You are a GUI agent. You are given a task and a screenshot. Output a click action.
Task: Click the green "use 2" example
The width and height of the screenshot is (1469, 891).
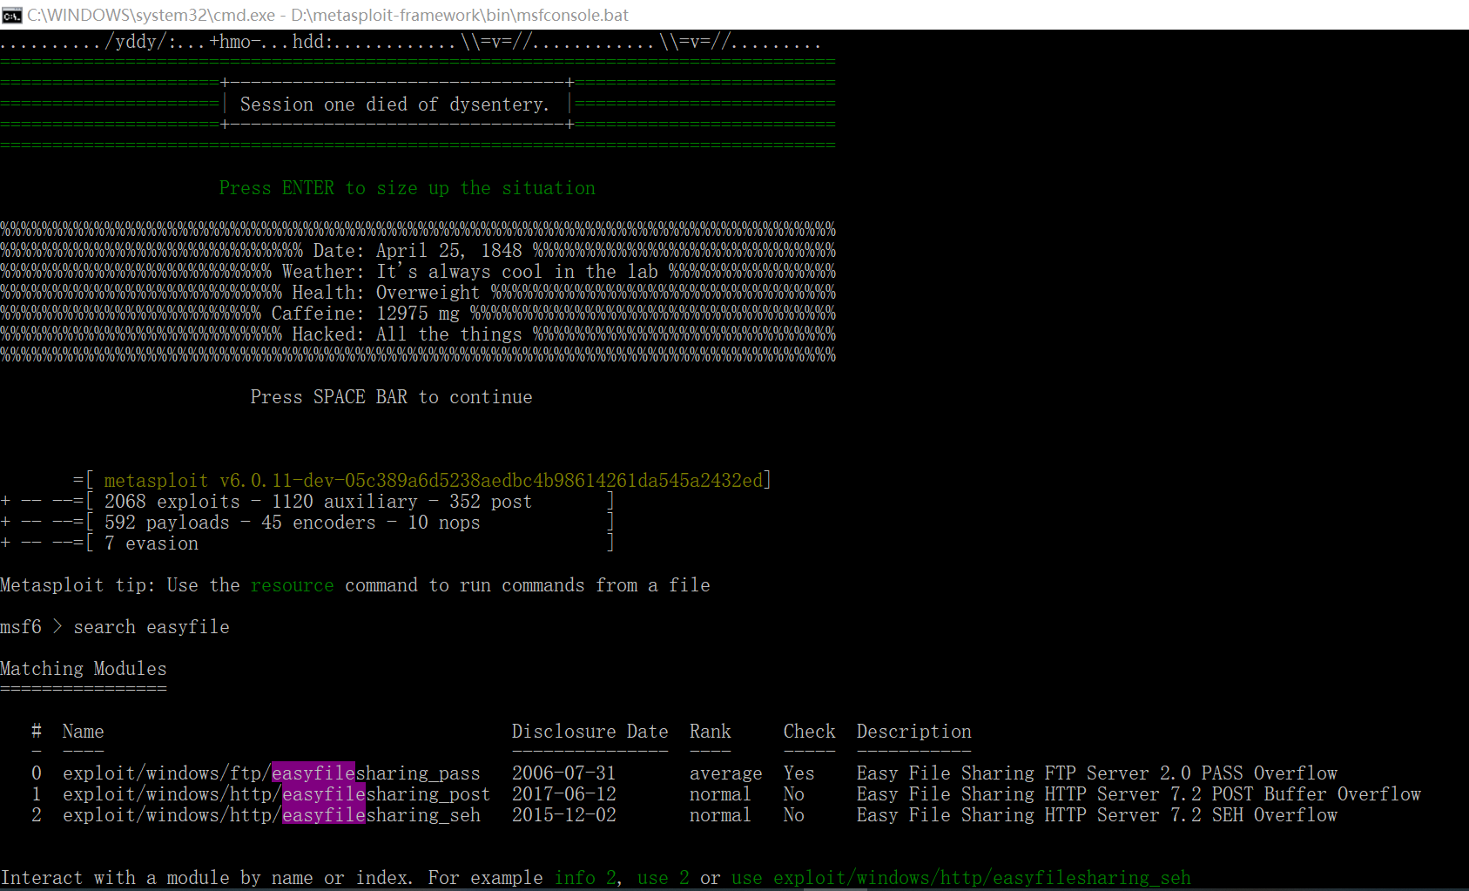tap(663, 878)
